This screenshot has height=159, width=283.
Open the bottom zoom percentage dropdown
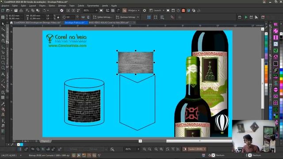(138, 149)
